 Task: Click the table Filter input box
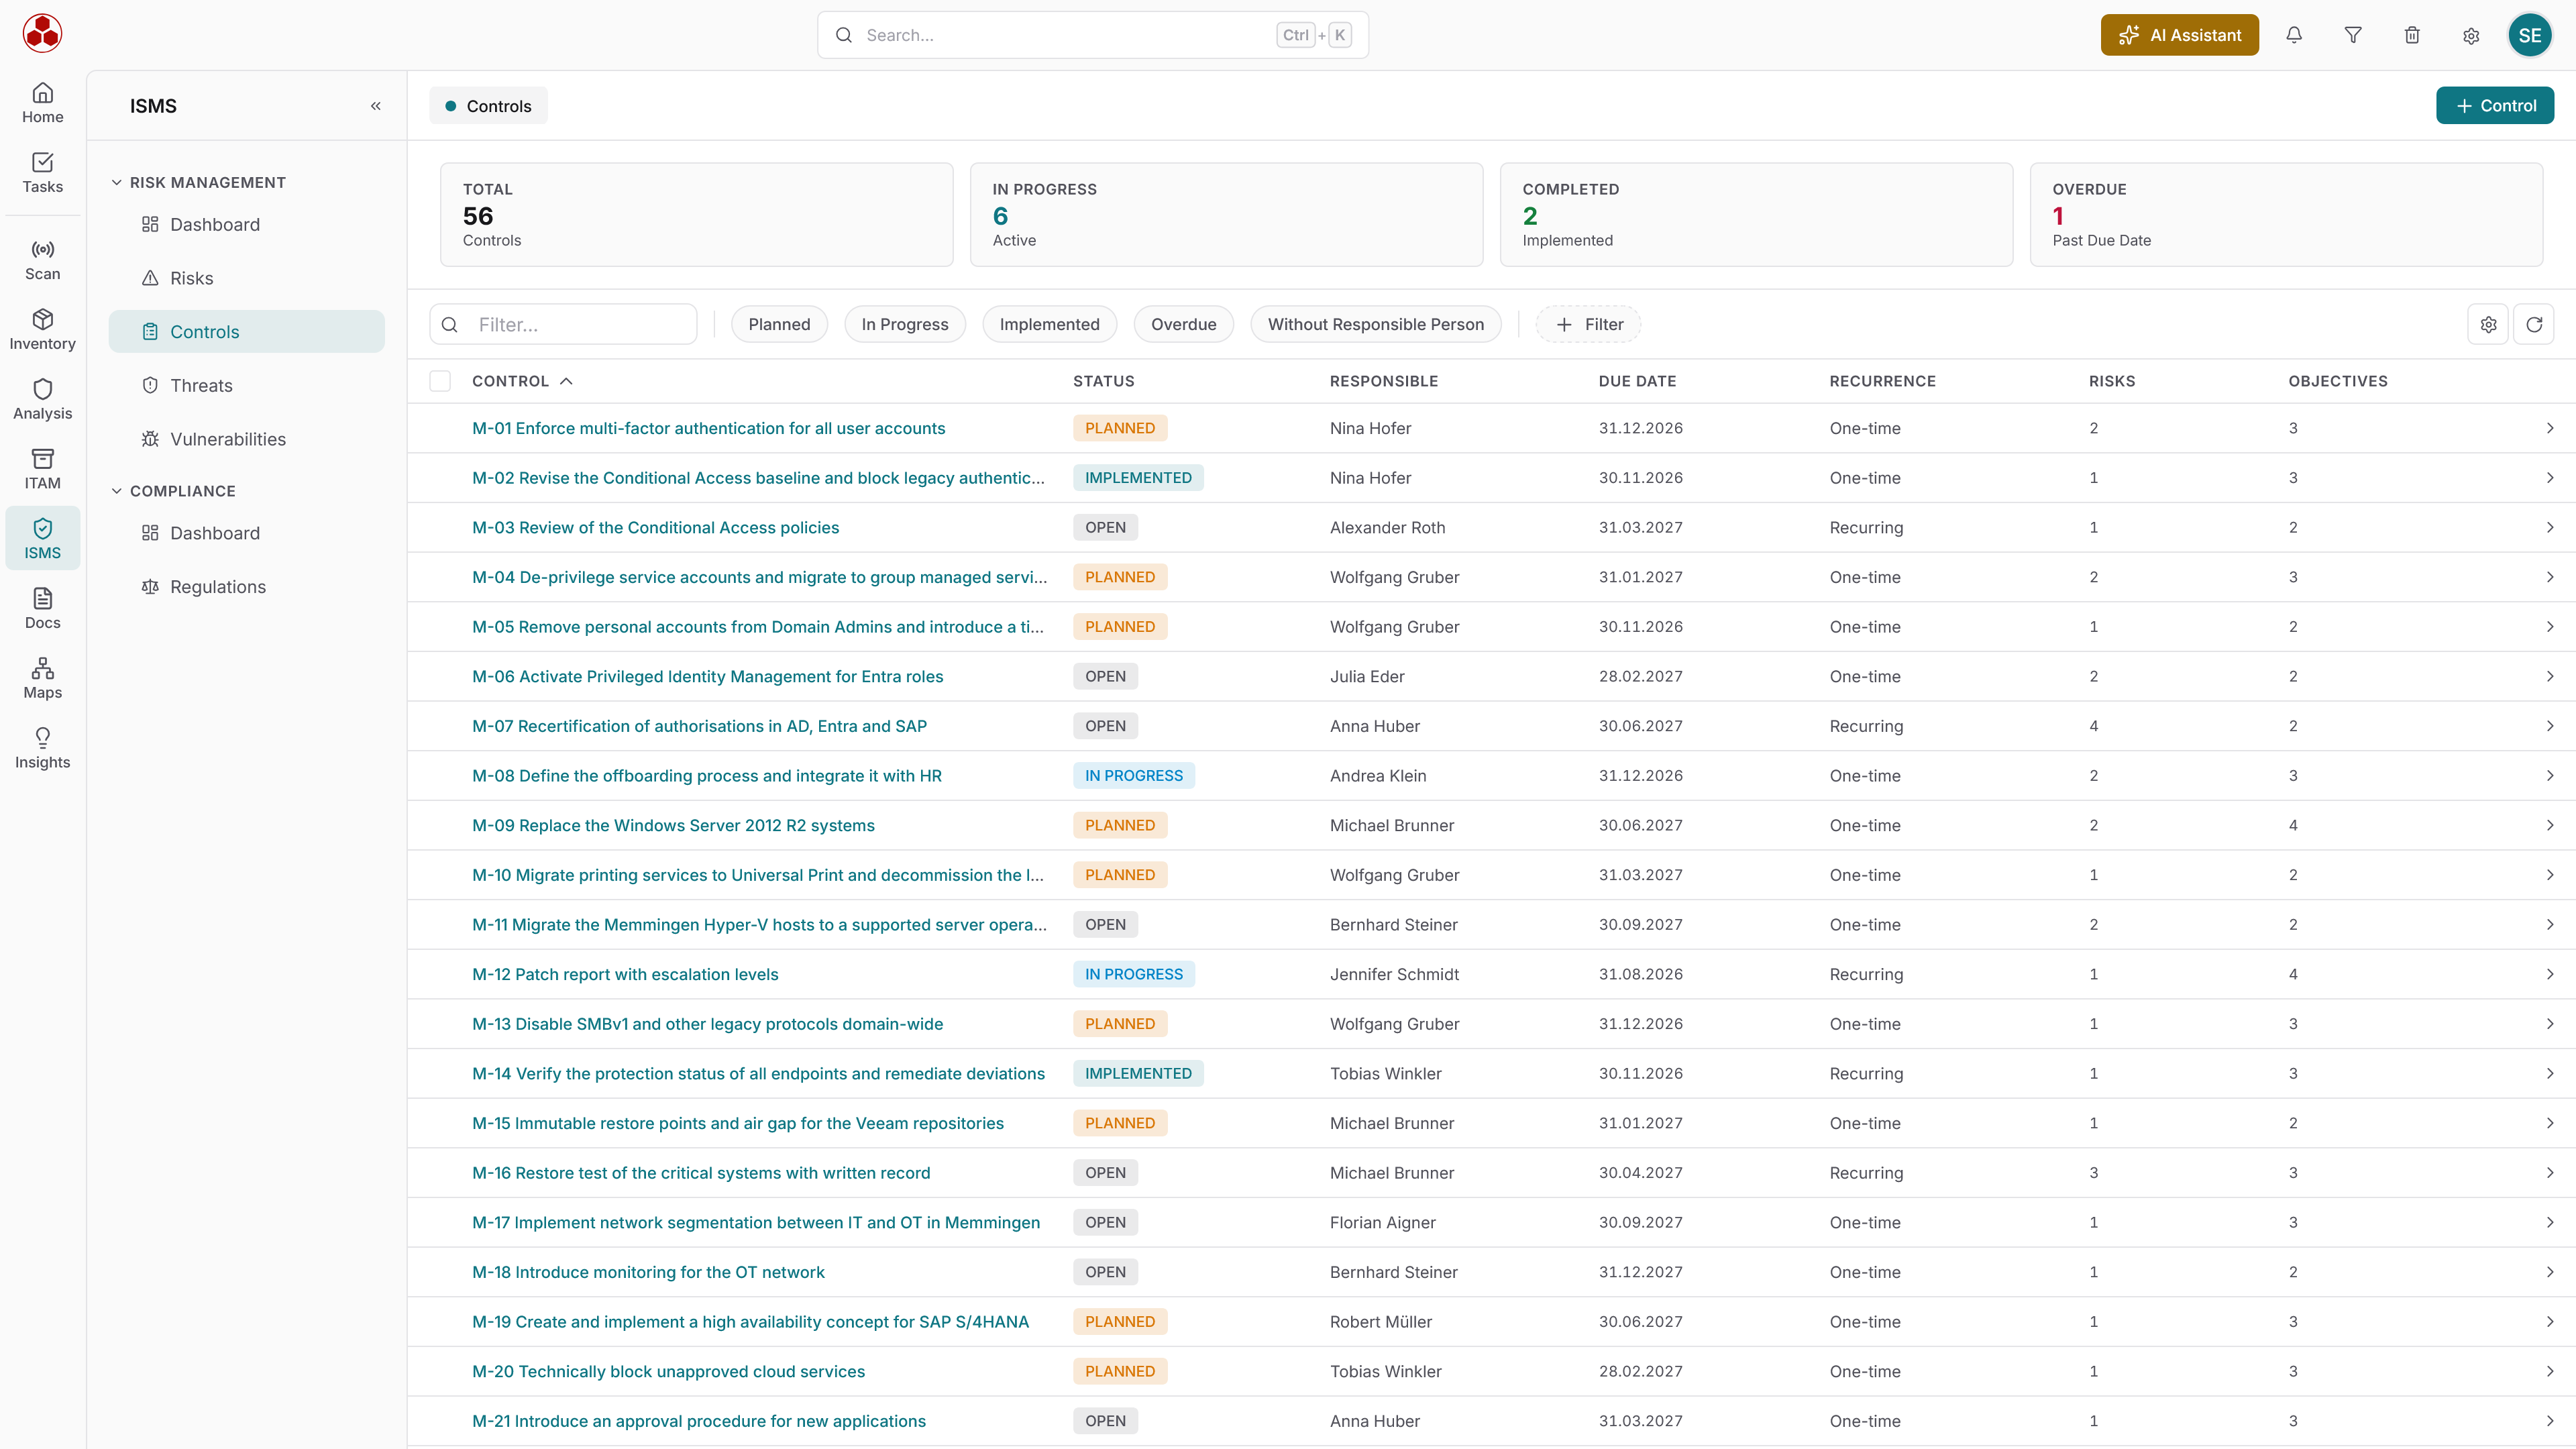click(x=563, y=324)
